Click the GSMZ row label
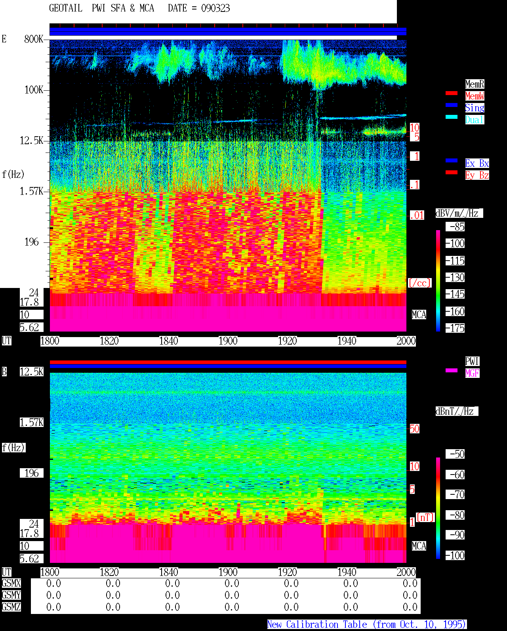 (11, 607)
